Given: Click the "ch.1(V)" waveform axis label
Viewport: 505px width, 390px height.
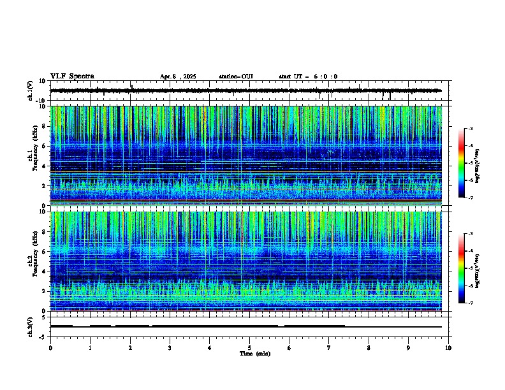Looking at the screenshot, I should 30,90.
